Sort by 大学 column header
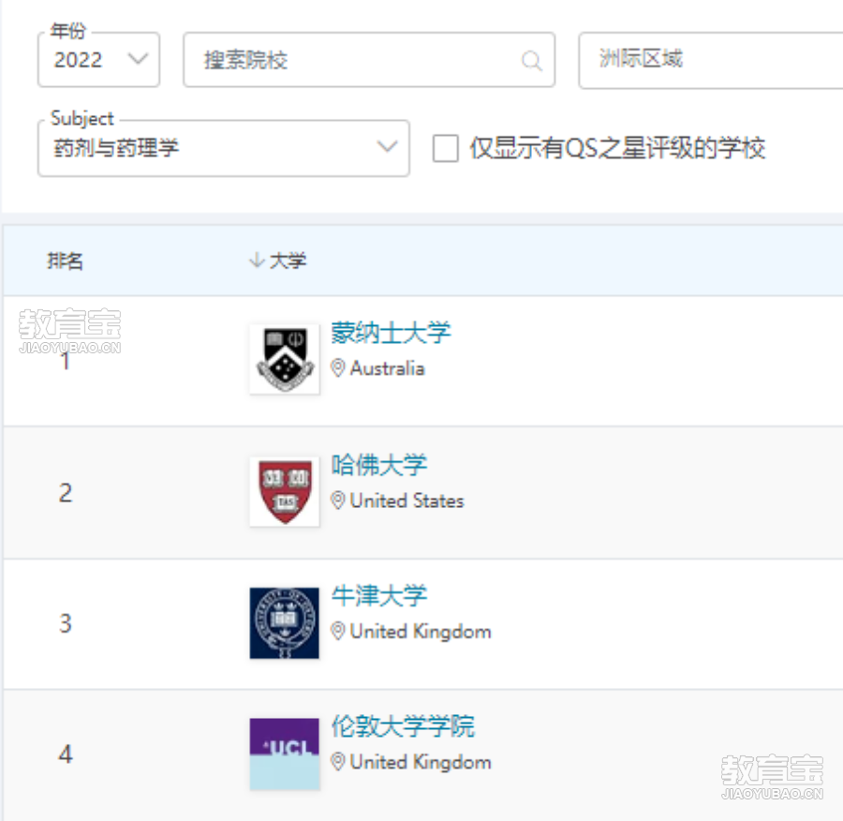Image resolution: width=843 pixels, height=821 pixels. (288, 261)
